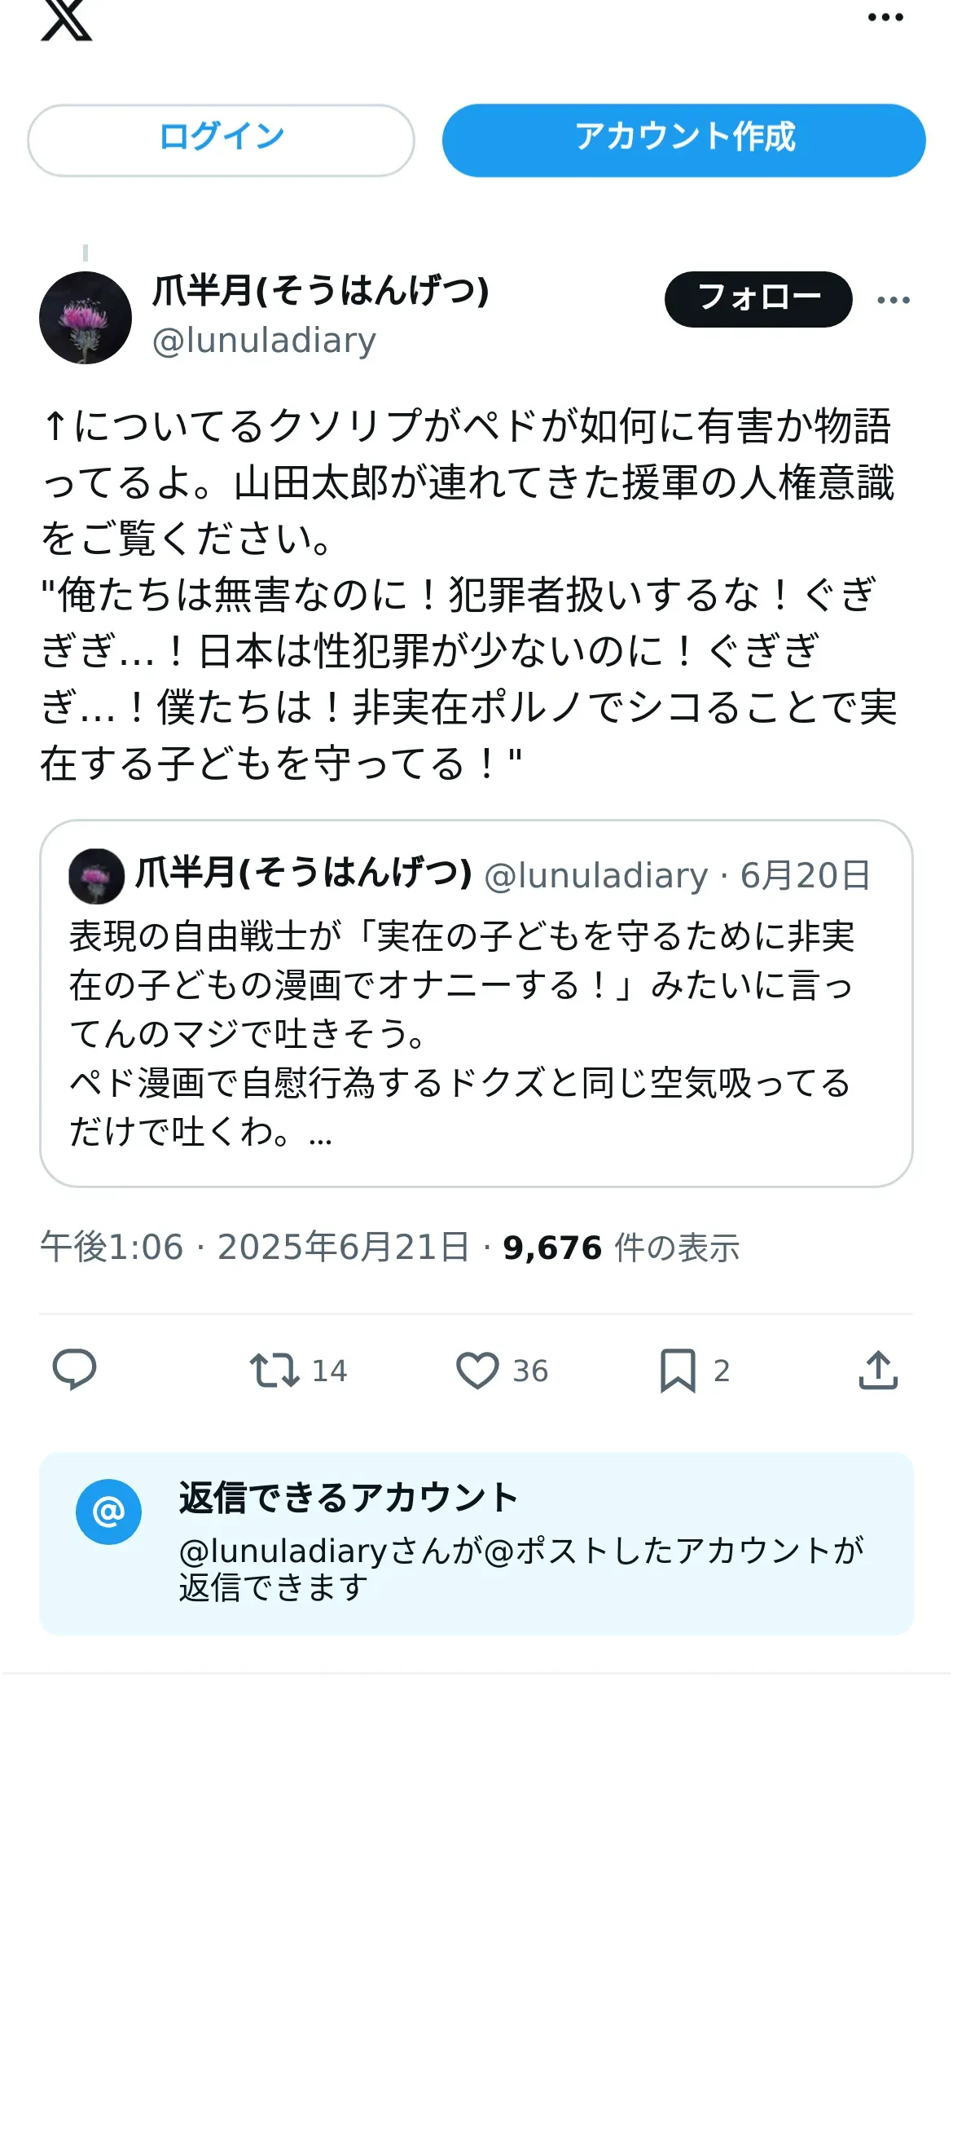The height and width of the screenshot is (2139, 953).
Task: Click the reply speech bubble icon
Action: point(75,1370)
